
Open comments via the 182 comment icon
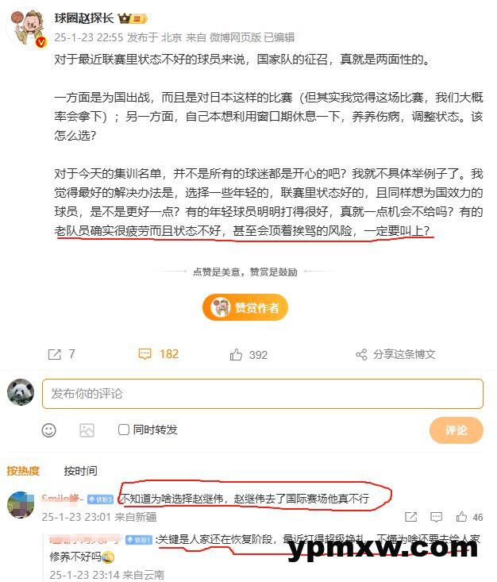pyautogui.click(x=144, y=354)
